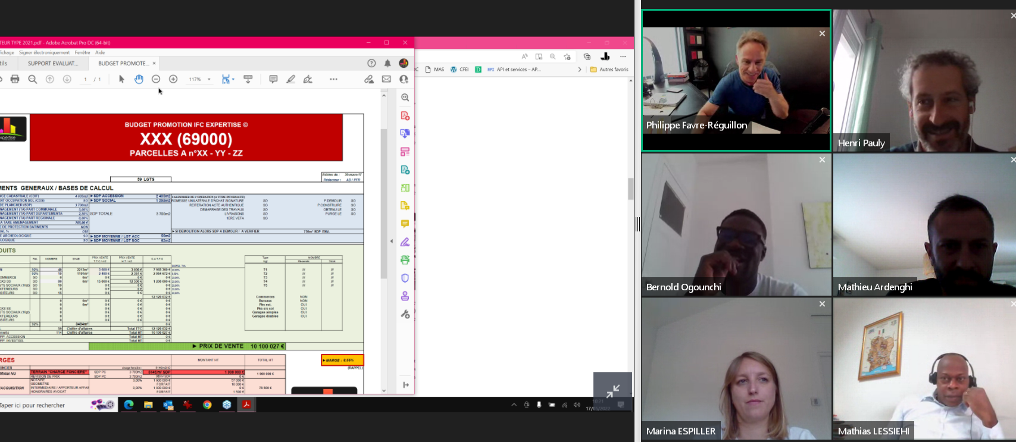Click the PDF vertical scrollbar
The height and width of the screenshot is (442, 1016).
tap(384, 203)
